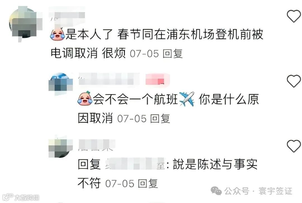Click the WeChat logo in the 公众号 watermark
Image resolution: width=302 pixels, height=203 pixels.
pos(216,191)
